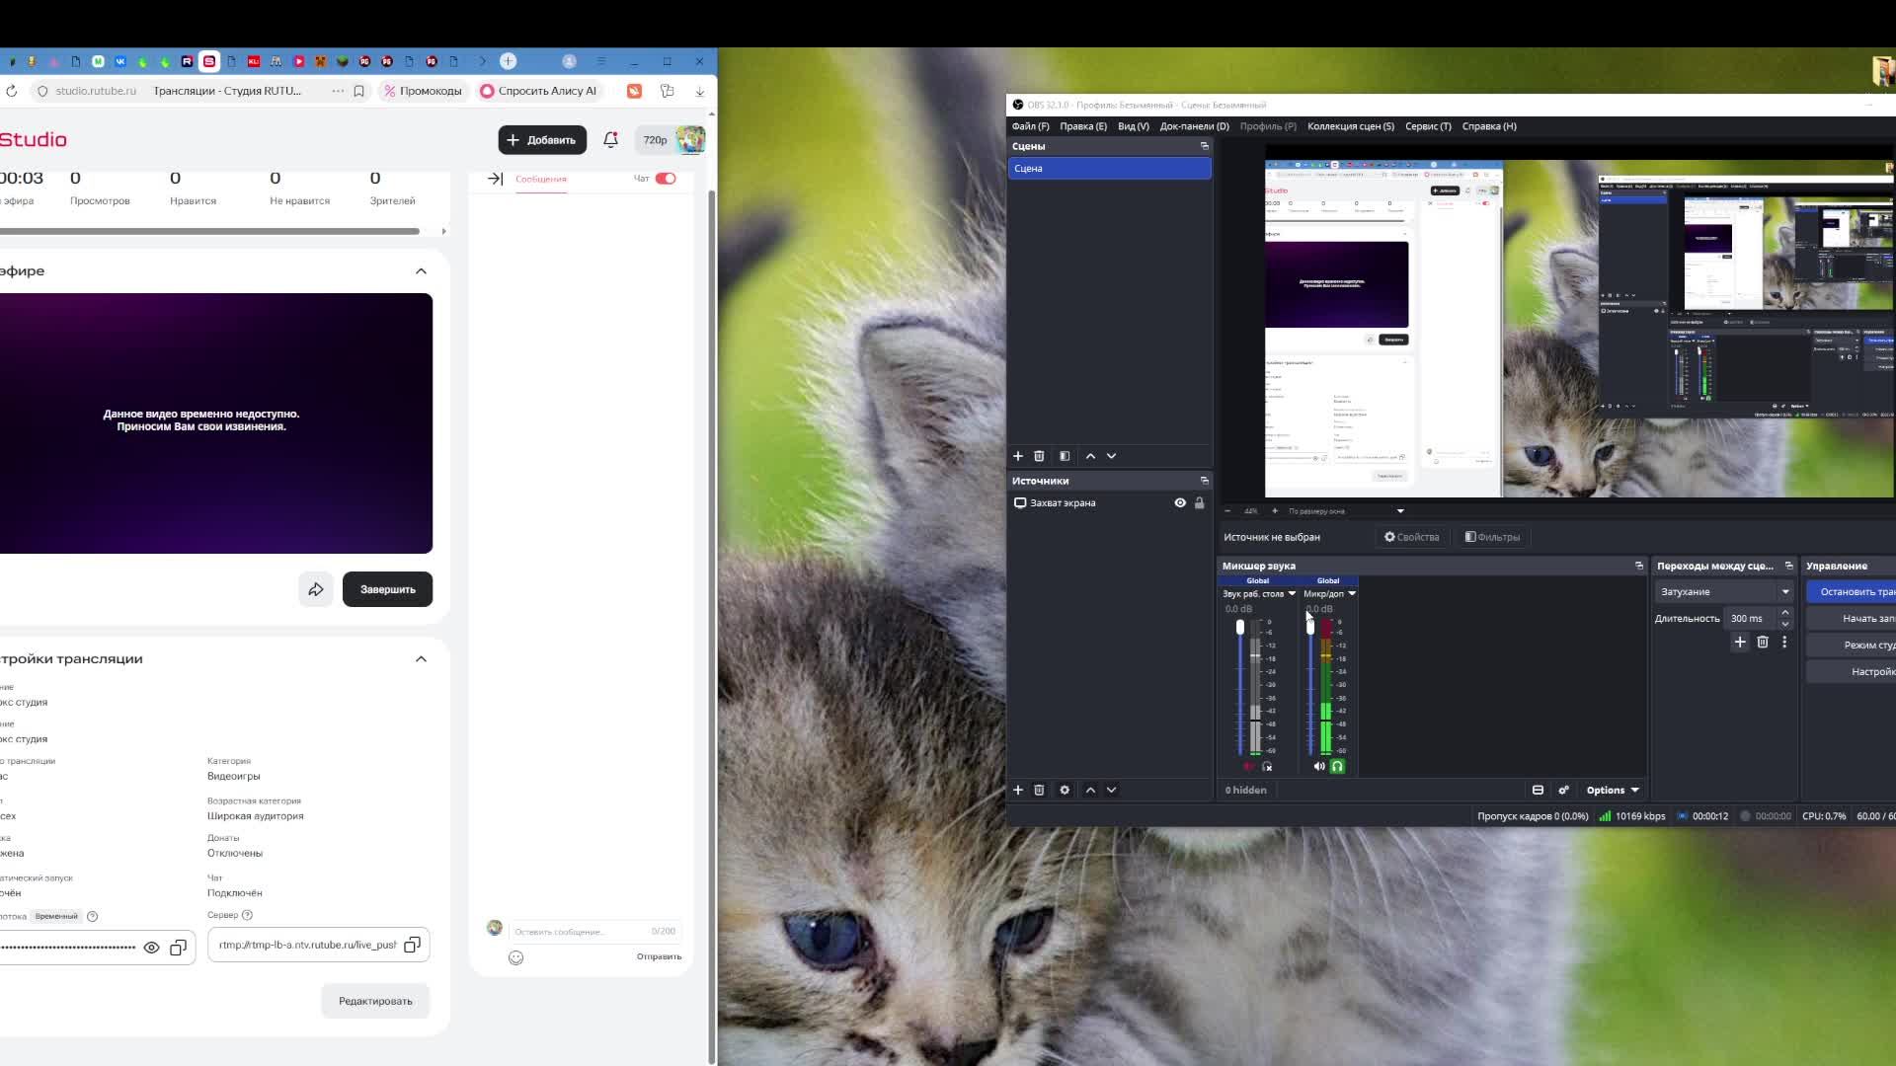
Task: Open the Файл (F) menu
Action: click(x=1030, y=126)
